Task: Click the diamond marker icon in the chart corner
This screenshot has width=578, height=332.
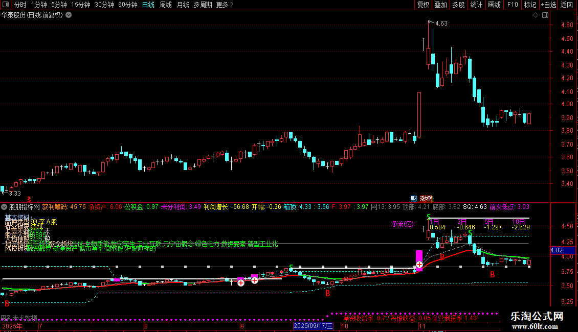Action: tap(536, 15)
